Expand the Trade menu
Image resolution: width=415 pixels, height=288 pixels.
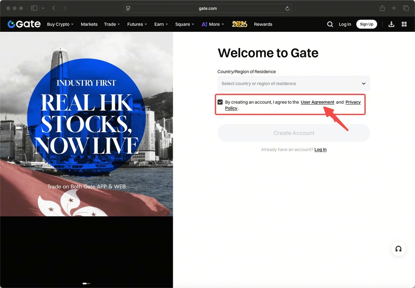112,24
